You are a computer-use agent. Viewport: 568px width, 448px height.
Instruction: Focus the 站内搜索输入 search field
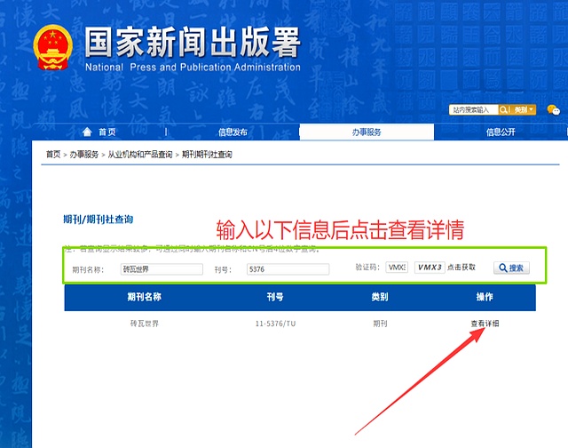point(473,109)
